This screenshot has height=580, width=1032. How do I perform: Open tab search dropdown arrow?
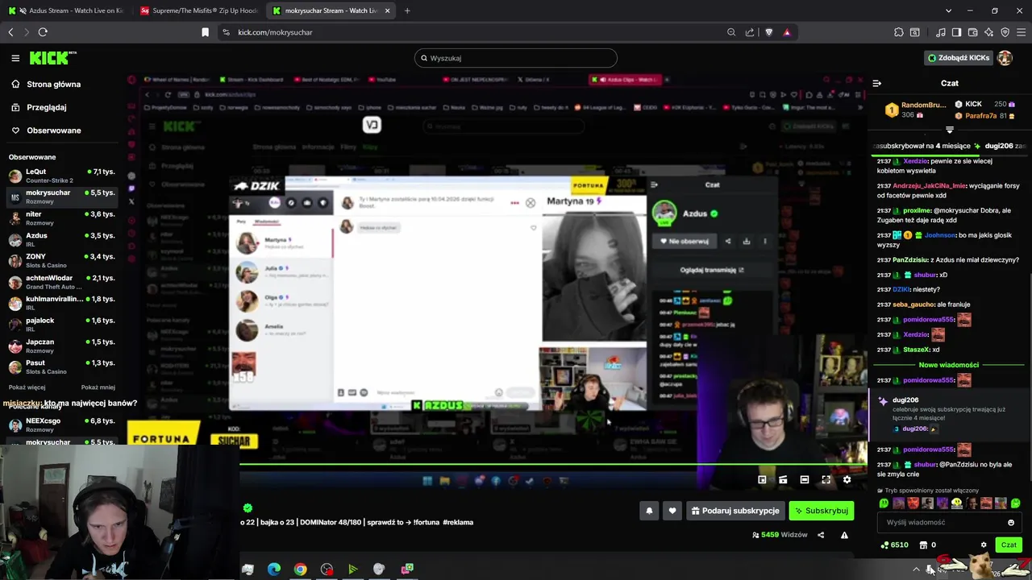(948, 10)
